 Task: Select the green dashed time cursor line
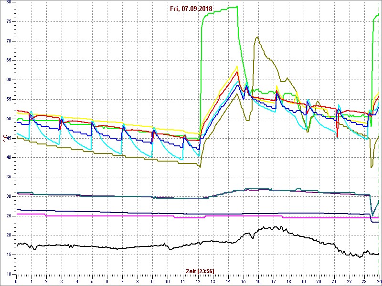(x=379, y=137)
